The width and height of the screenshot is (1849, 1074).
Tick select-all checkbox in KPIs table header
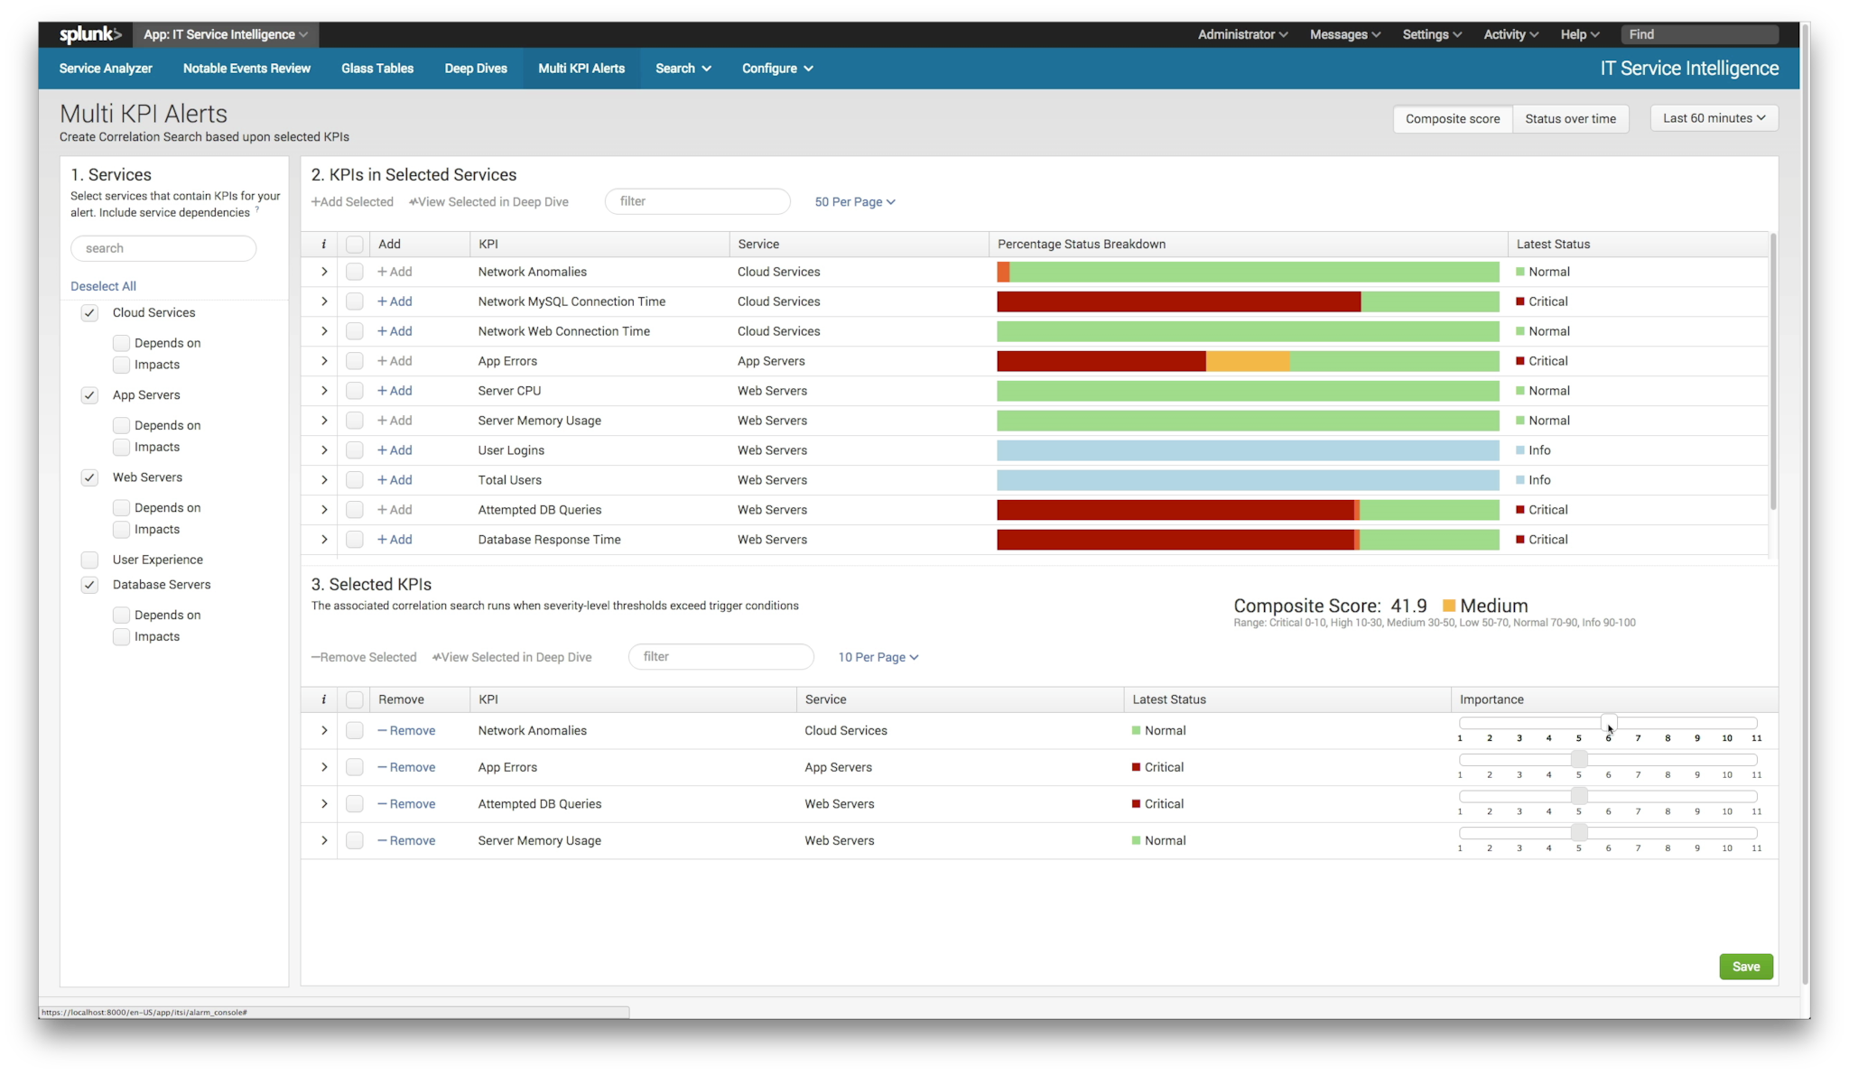point(355,244)
